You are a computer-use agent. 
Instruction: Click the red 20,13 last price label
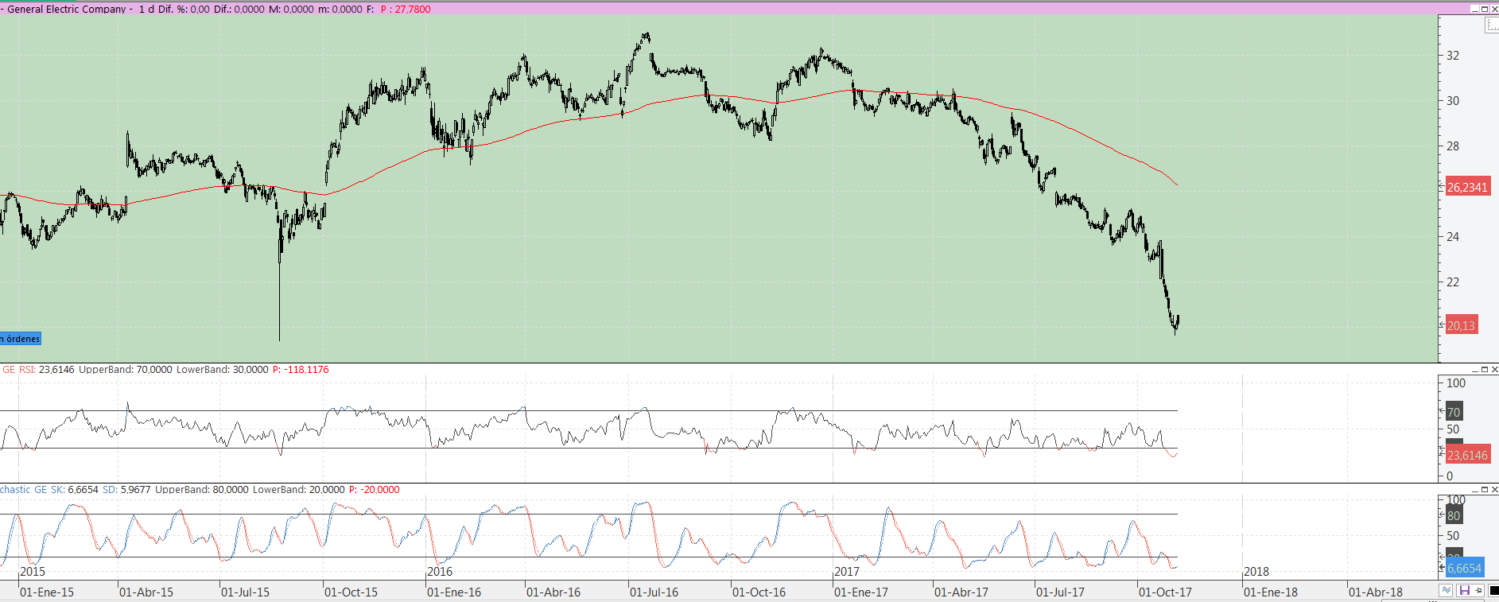click(1461, 325)
